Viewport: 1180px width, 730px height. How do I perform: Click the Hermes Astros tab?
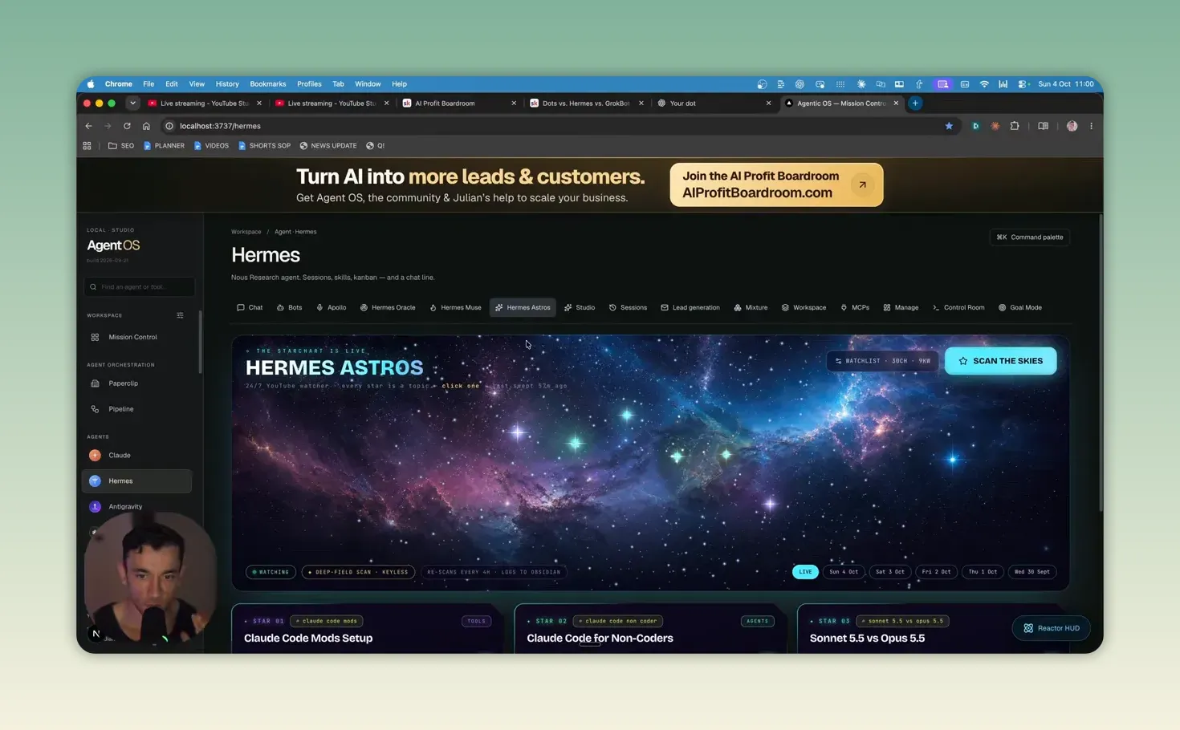(523, 307)
